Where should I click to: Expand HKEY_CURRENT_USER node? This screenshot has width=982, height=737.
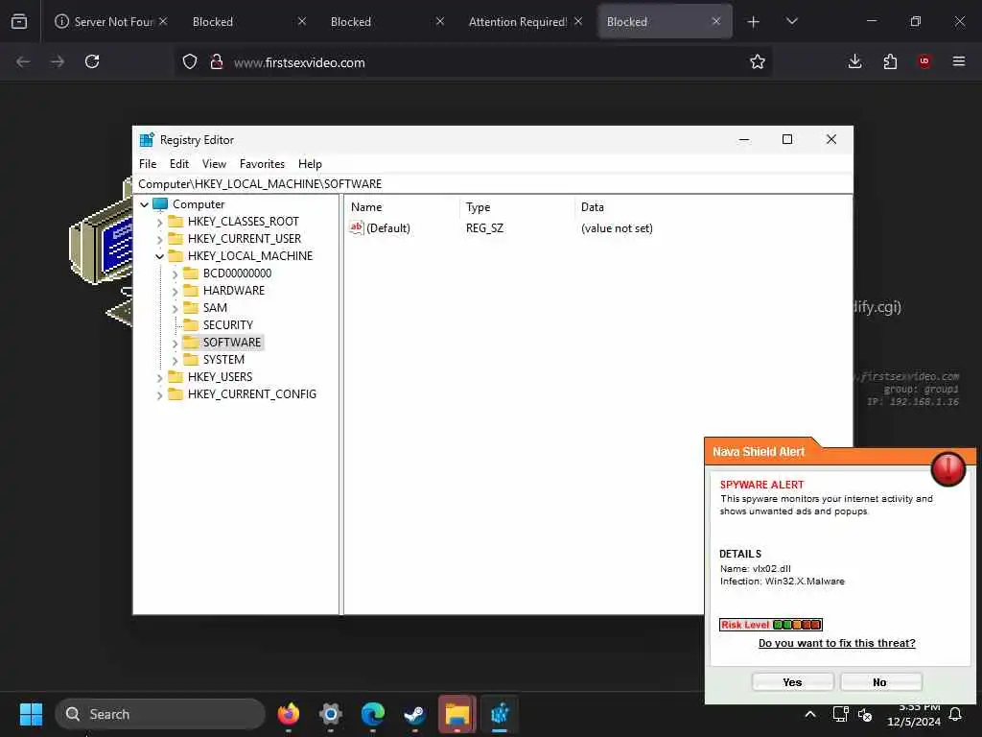pos(160,239)
